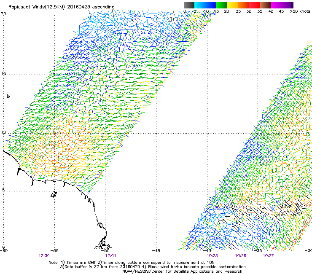Click the '-40' longitude label

coord(207,250)
